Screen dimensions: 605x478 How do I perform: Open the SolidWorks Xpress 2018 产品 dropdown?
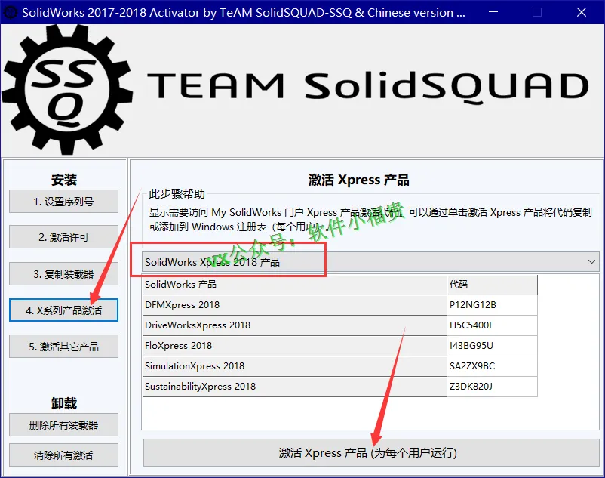coord(370,262)
